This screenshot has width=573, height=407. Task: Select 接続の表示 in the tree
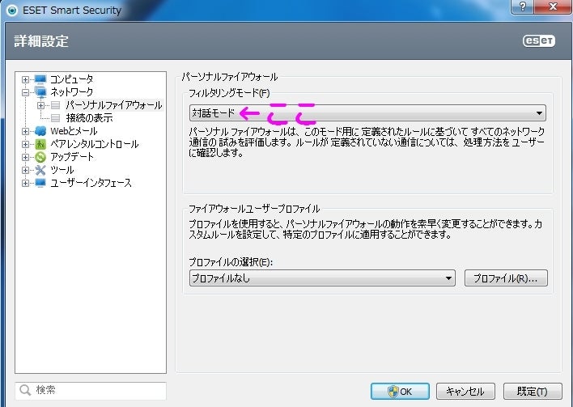(89, 118)
